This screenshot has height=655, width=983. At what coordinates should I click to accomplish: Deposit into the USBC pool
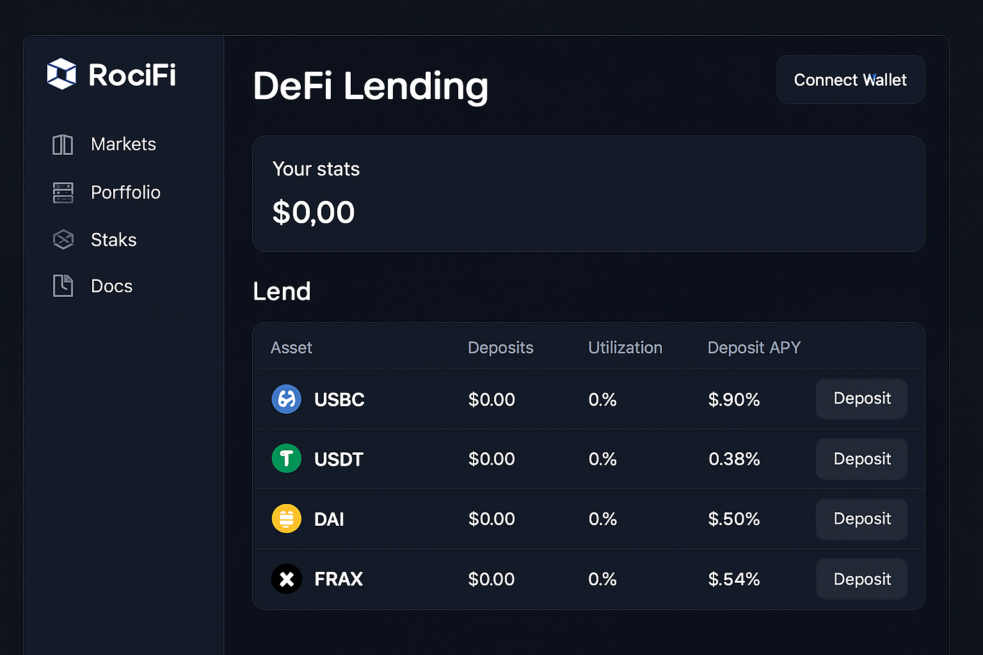tap(861, 399)
